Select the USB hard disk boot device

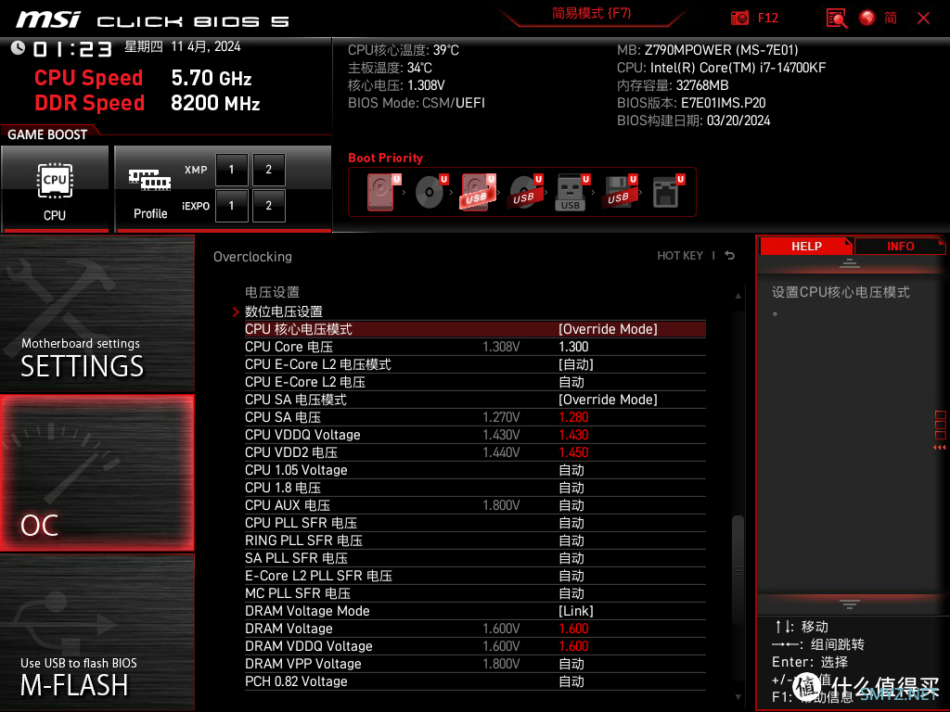(478, 192)
